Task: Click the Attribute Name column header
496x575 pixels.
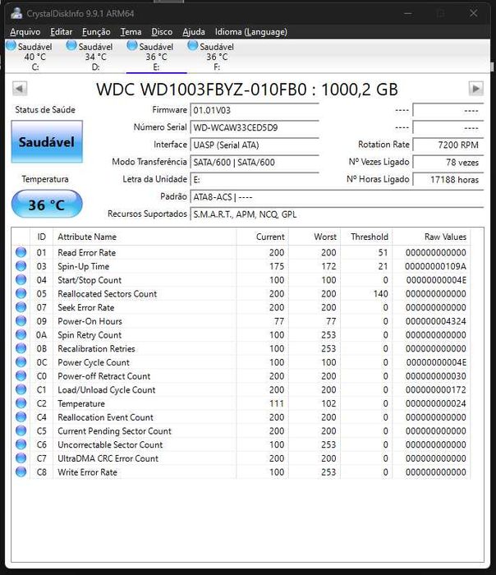Action: pyautogui.click(x=145, y=237)
